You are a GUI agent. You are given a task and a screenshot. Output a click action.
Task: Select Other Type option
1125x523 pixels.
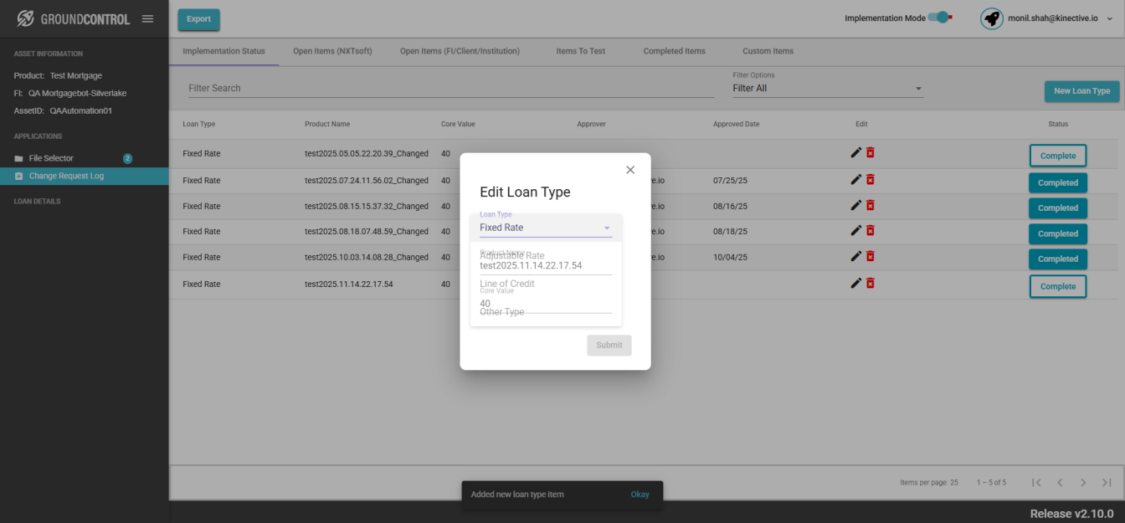pos(546,311)
